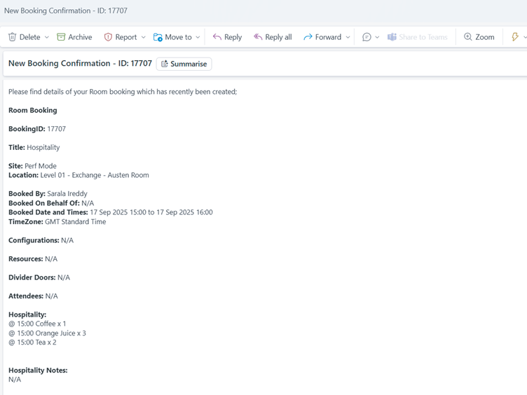Expand the Forward options dropdown arrow

point(348,37)
